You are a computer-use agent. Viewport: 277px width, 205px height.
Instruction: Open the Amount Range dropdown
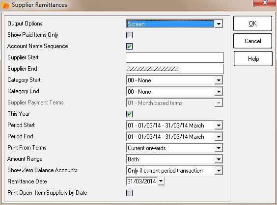[219, 159]
